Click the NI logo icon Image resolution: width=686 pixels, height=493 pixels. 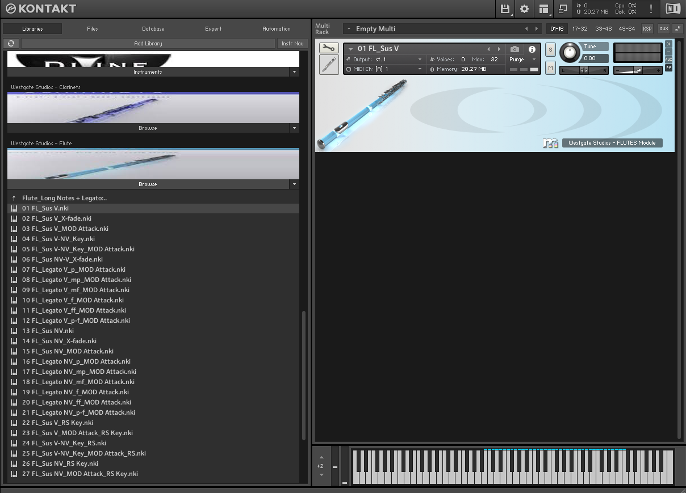pyautogui.click(x=673, y=9)
